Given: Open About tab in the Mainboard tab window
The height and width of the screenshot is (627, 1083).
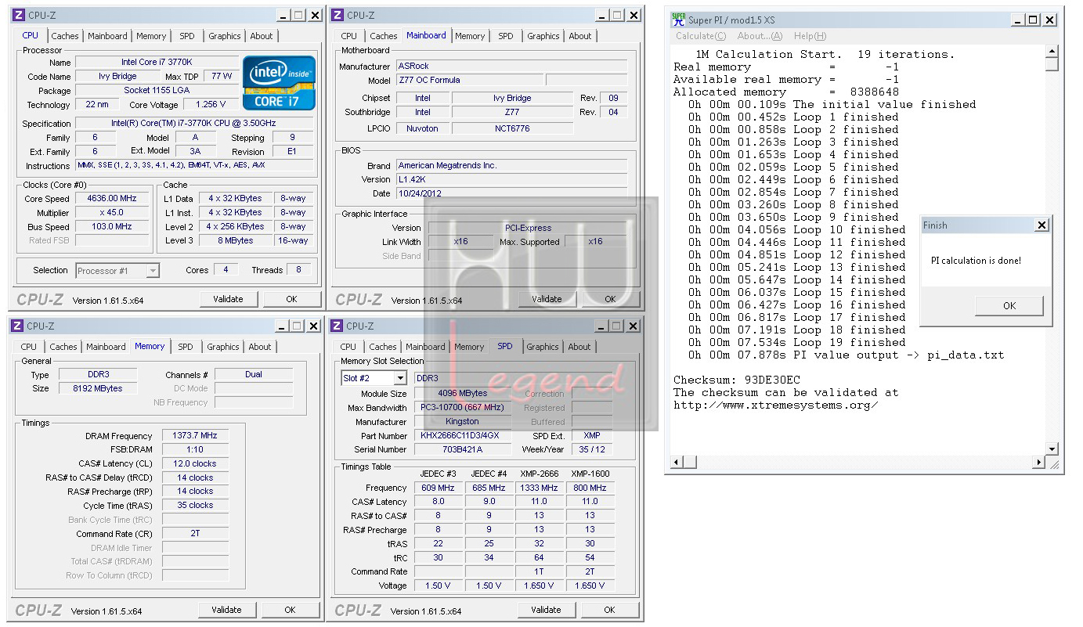Looking at the screenshot, I should 580,36.
